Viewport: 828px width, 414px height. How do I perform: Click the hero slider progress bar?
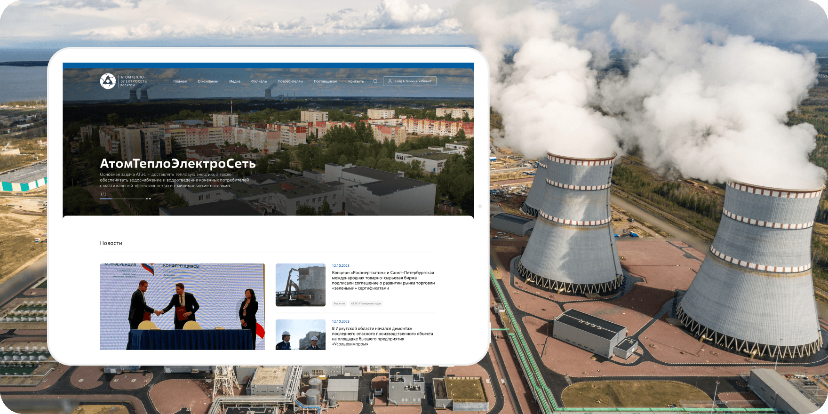point(125,199)
